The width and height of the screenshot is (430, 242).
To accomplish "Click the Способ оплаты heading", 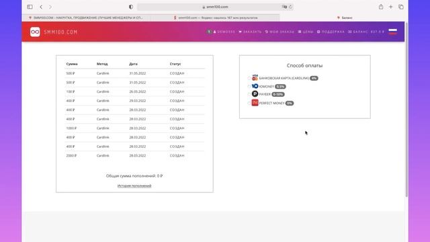I will click(304, 65).
